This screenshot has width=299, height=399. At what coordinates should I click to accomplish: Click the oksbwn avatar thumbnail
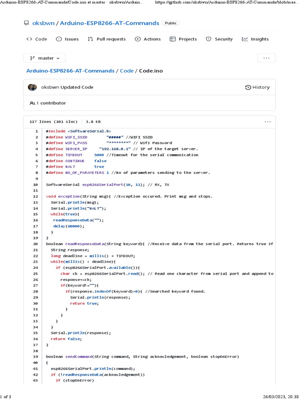click(x=32, y=87)
